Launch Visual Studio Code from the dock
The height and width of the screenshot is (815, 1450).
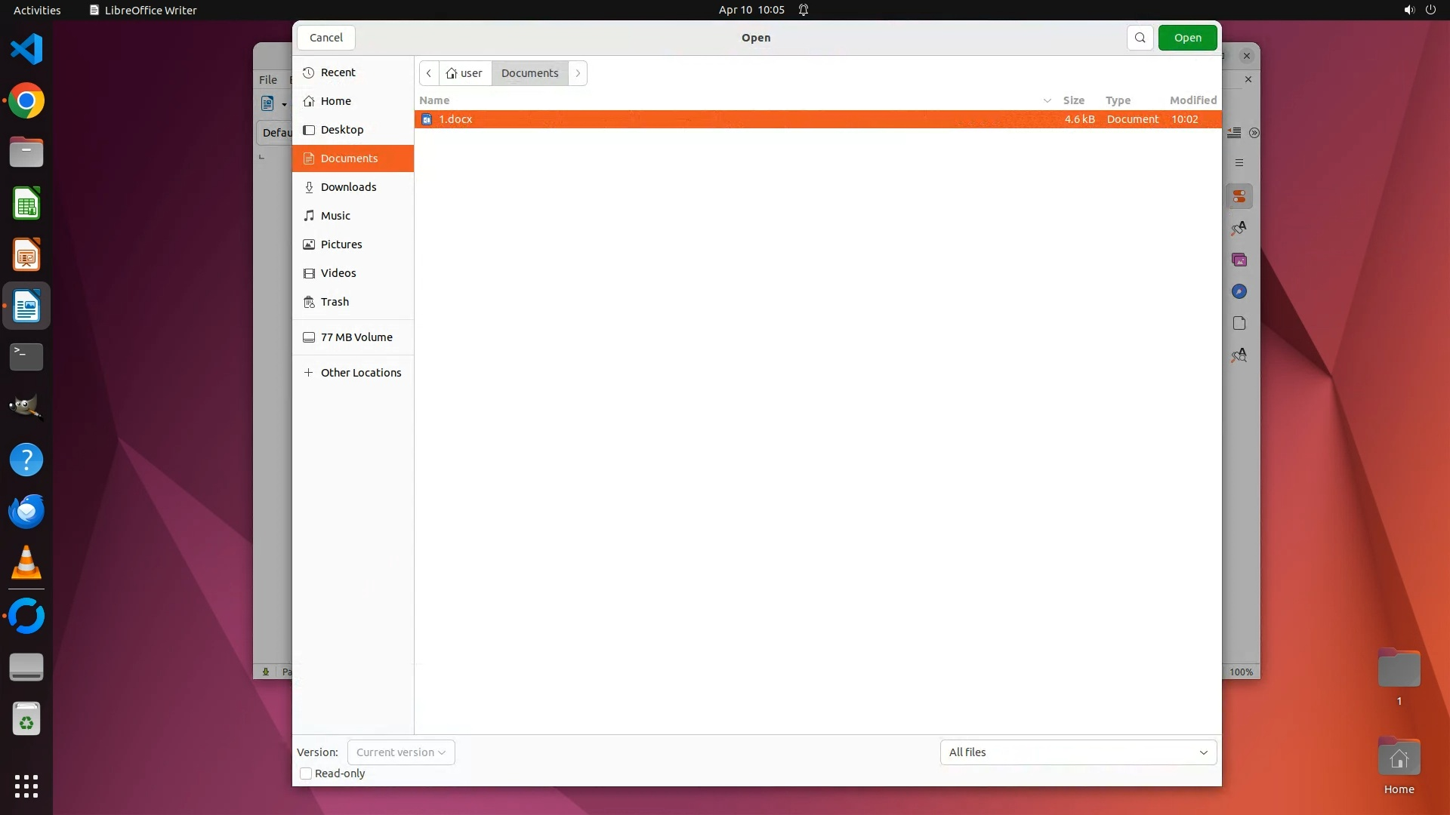coord(26,50)
